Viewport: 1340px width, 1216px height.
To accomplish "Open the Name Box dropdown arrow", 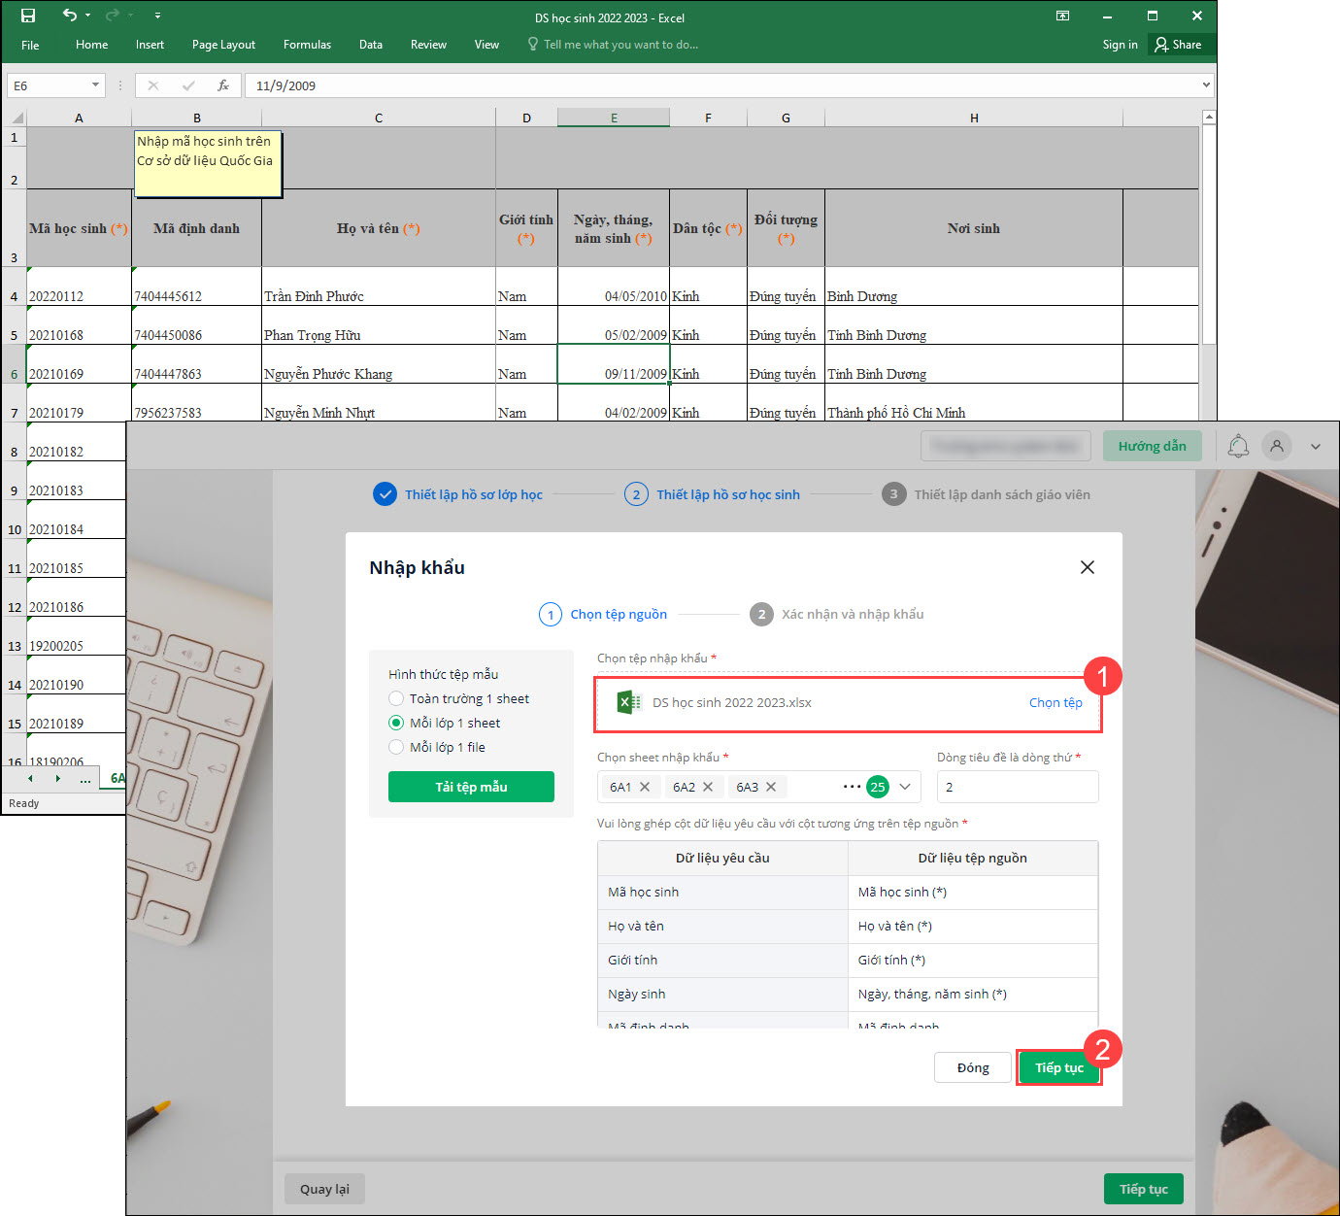I will point(95,85).
